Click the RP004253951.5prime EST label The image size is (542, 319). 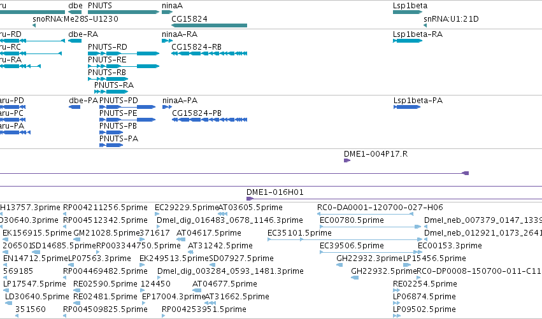(x=204, y=309)
